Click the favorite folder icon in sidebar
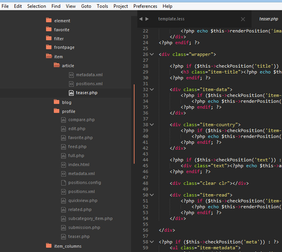 pyautogui.click(x=49, y=29)
